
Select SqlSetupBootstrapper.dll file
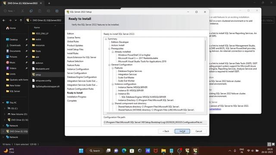pyautogui.click(x=46, y=87)
